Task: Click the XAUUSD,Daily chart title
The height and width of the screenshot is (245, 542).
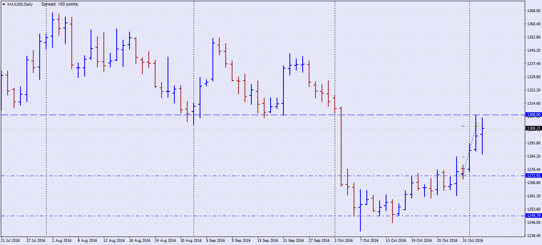Action: 20,4
